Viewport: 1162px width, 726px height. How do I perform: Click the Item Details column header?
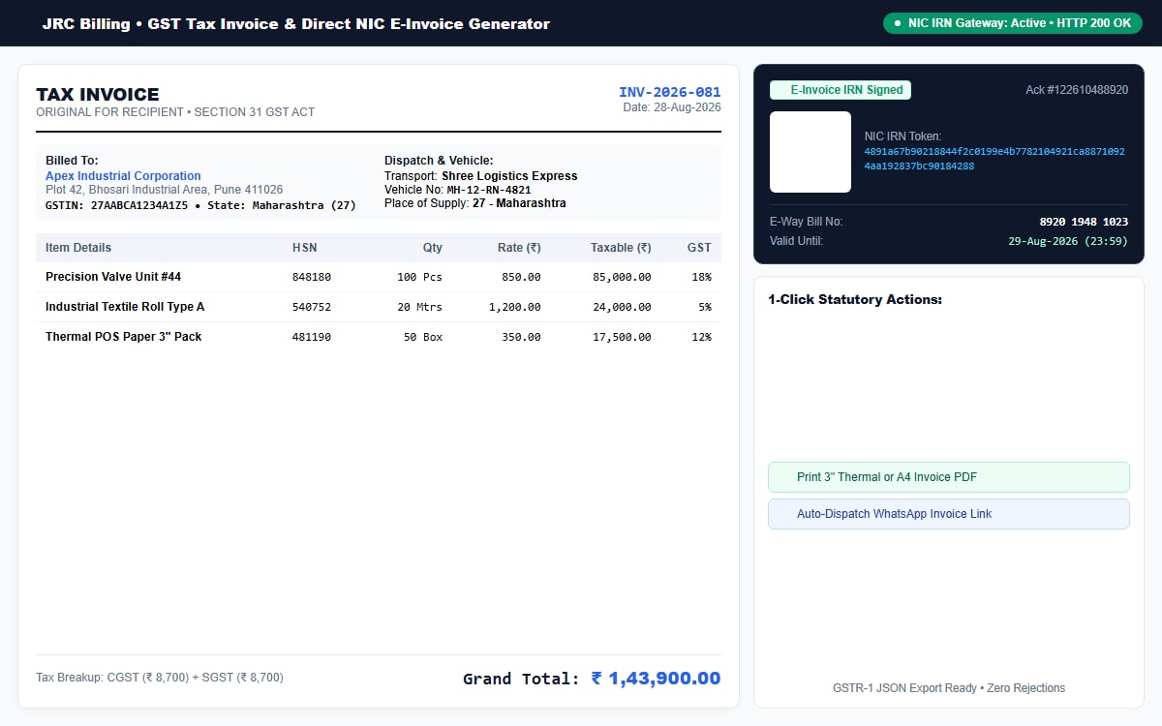[78, 248]
